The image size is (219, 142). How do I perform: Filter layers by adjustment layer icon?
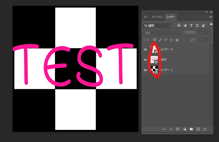pyautogui.click(x=185, y=25)
